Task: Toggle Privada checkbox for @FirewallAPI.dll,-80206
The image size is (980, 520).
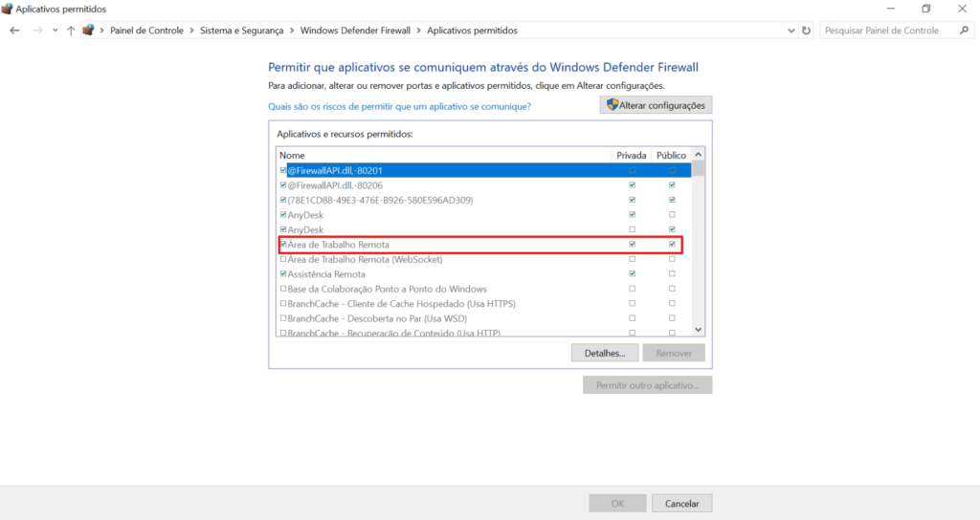Action: 632,184
